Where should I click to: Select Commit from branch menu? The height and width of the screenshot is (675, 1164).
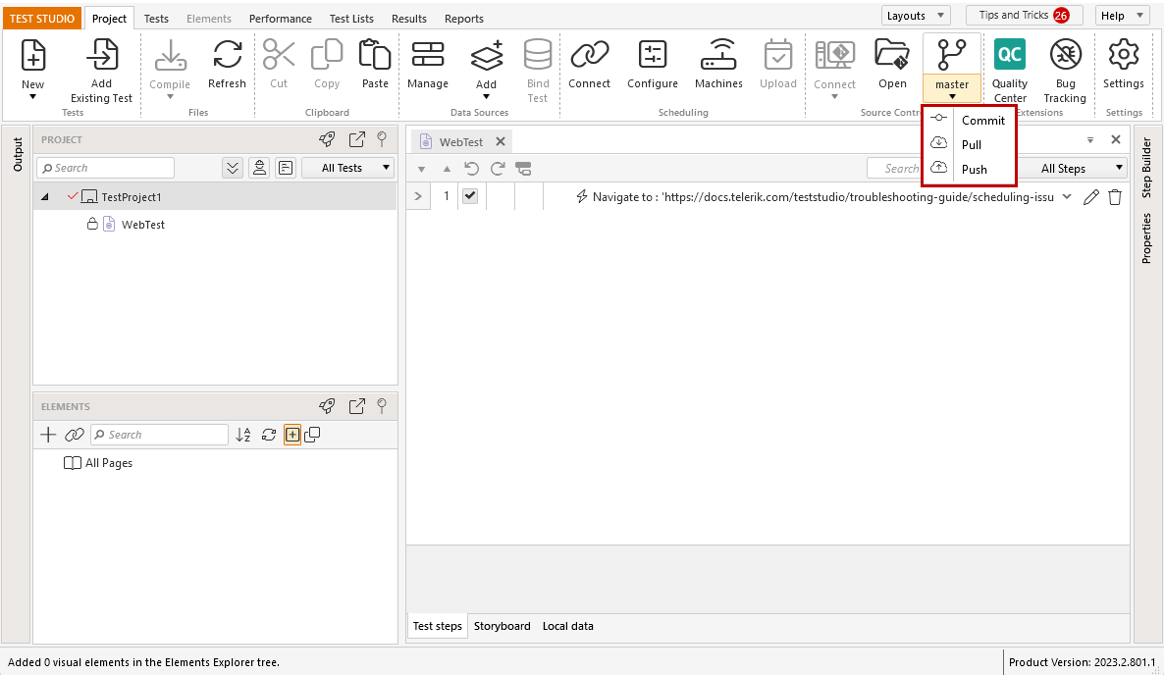969,120
